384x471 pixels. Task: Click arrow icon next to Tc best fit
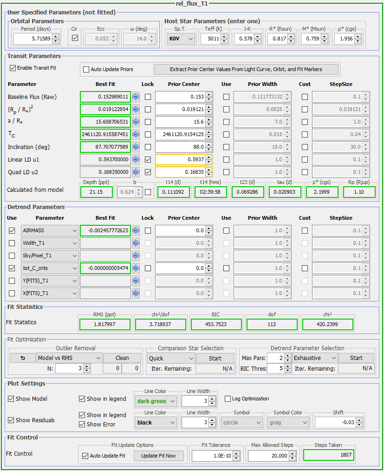(136, 135)
